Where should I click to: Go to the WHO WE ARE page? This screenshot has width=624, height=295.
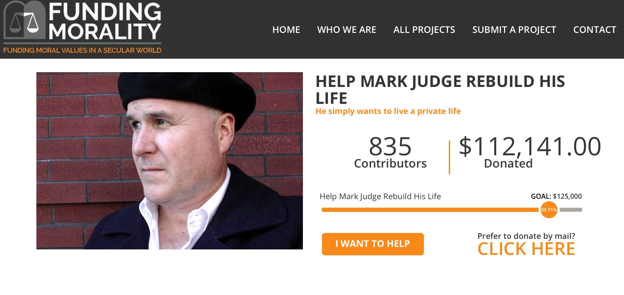pyautogui.click(x=347, y=30)
